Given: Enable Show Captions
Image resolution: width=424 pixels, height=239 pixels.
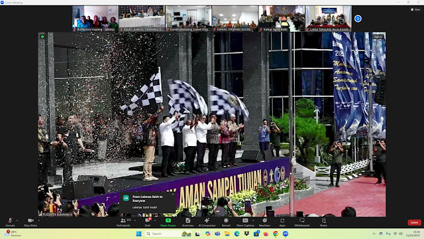Looking at the screenshot, I should pos(245,222).
